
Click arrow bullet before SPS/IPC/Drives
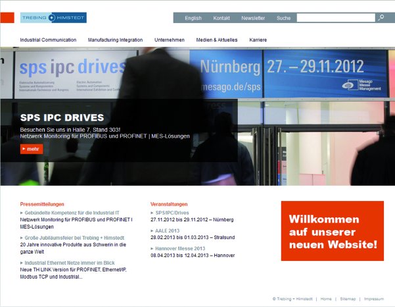click(x=152, y=213)
